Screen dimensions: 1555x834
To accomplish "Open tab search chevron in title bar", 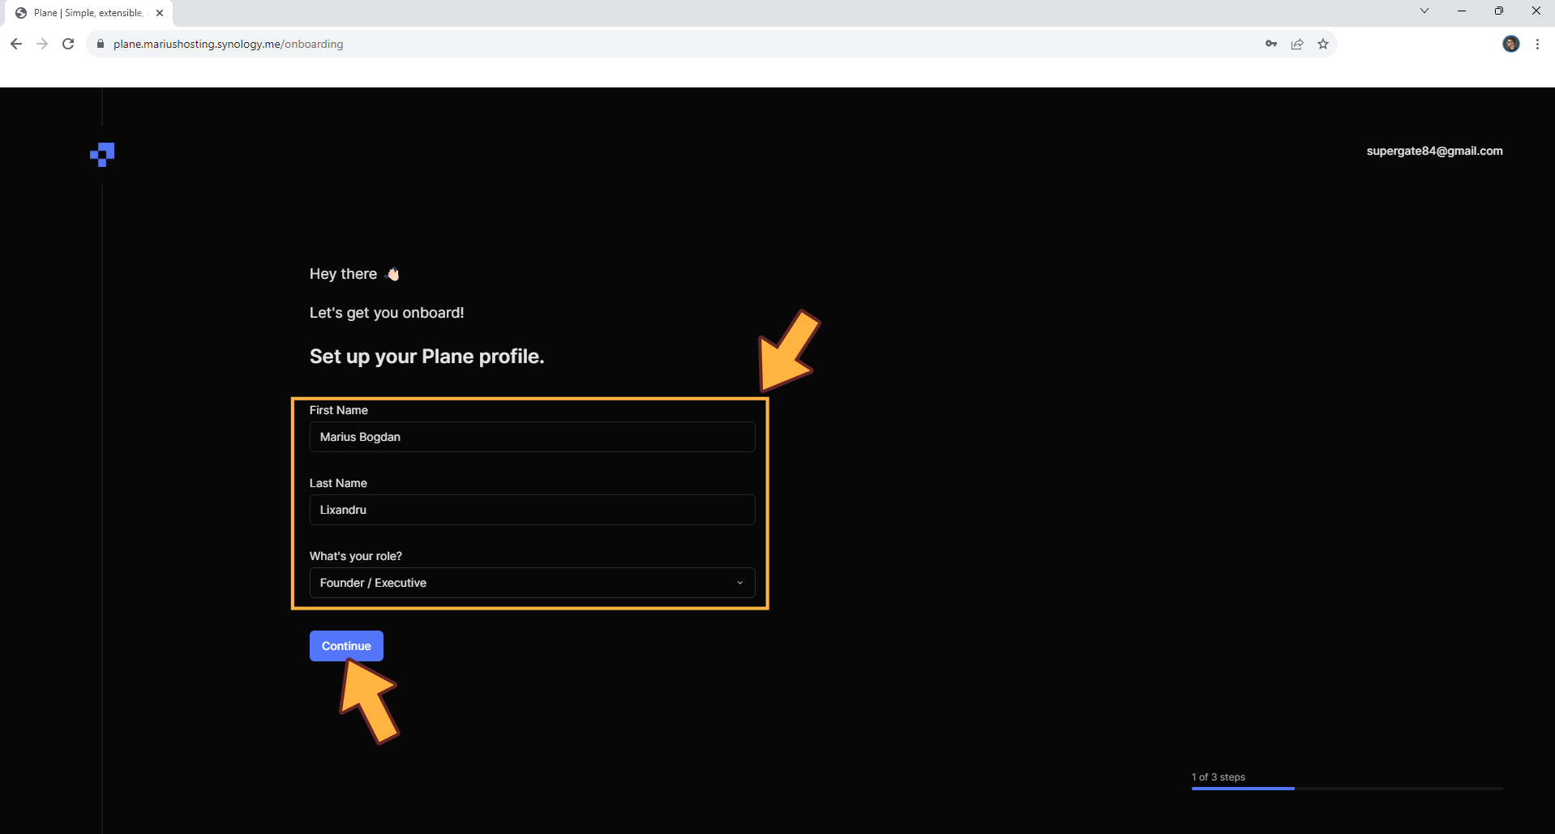I will 1424,11.
